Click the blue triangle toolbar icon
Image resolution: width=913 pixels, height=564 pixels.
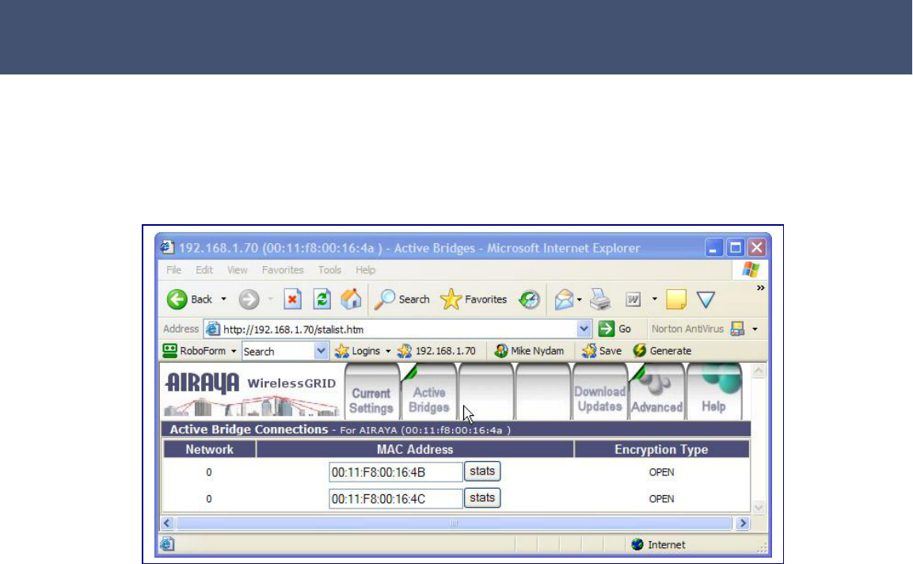[x=706, y=299]
